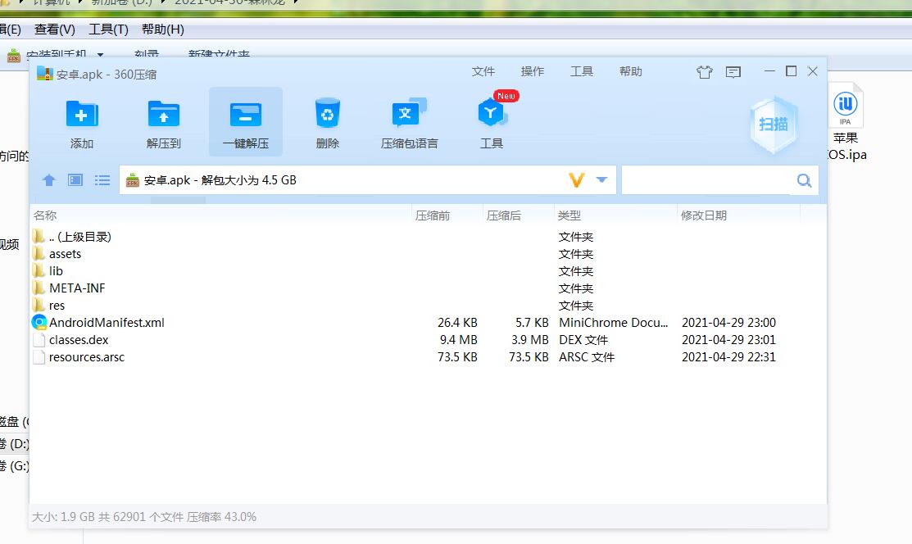Select the classes.dex file
912x544 pixels.
point(79,340)
